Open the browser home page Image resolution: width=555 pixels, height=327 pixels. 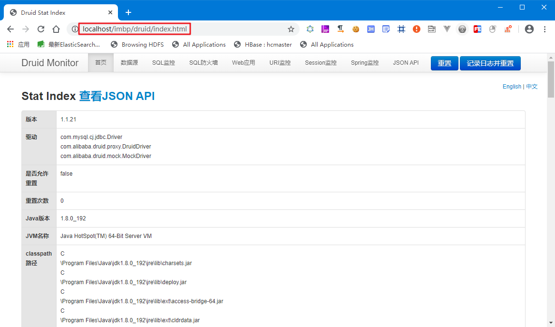(x=56, y=29)
